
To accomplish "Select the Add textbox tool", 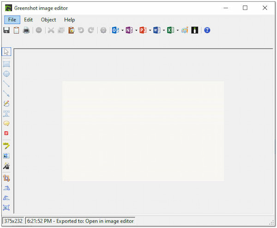I will tap(6, 113).
